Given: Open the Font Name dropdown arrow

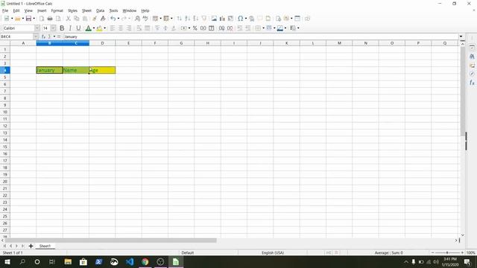Looking at the screenshot, I should 37,28.
